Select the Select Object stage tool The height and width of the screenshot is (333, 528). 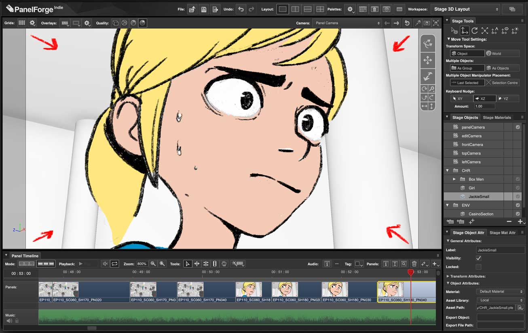454,31
